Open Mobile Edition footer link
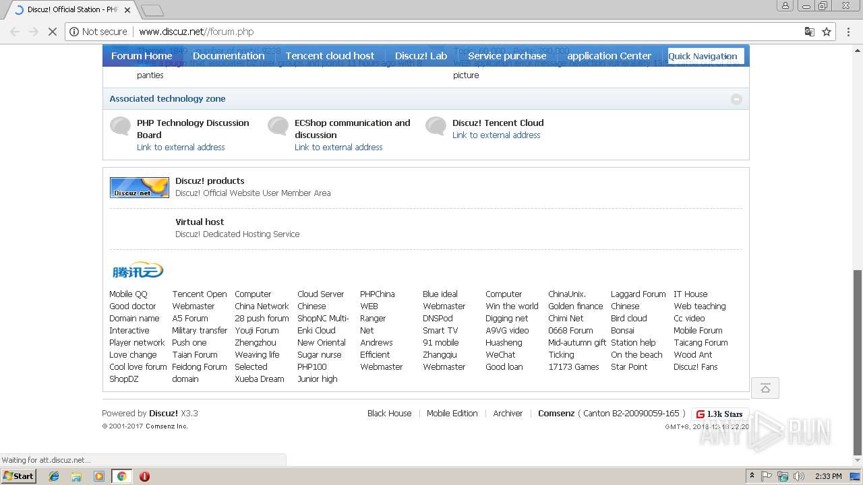The image size is (863, 485). pyautogui.click(x=452, y=414)
